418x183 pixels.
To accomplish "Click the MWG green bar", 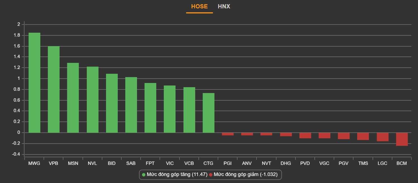I will [34, 83].
